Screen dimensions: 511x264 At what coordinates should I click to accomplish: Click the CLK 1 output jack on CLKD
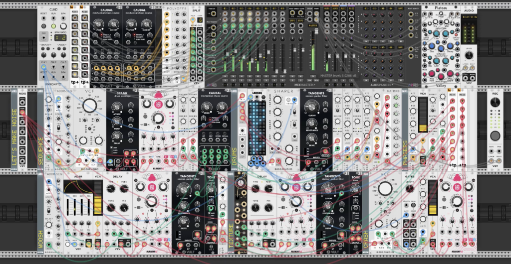[44, 67]
